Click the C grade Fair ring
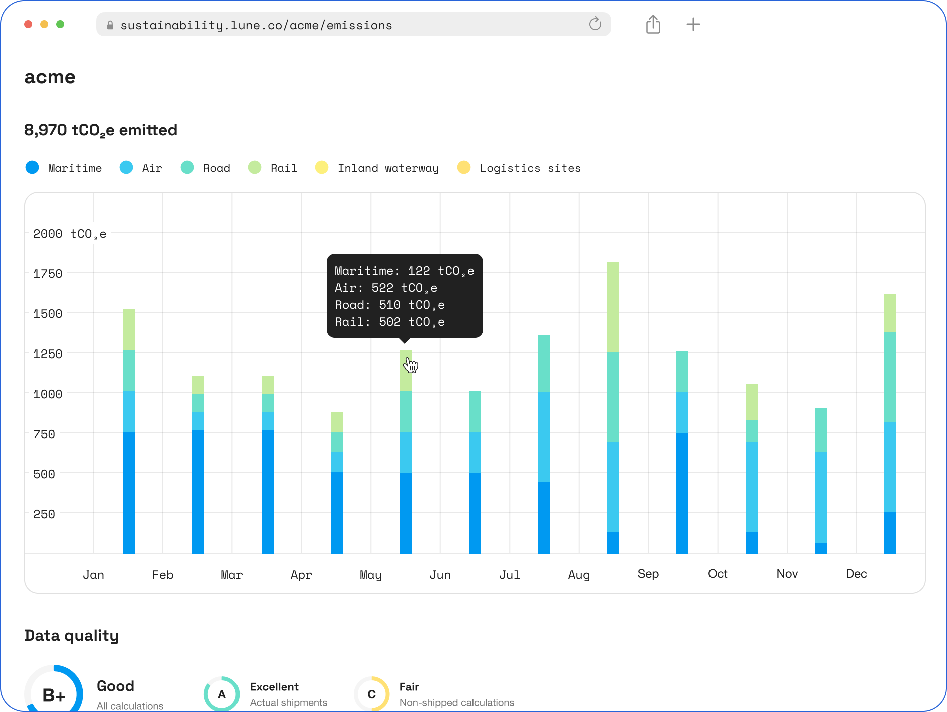This screenshot has width=947, height=712. click(x=371, y=694)
